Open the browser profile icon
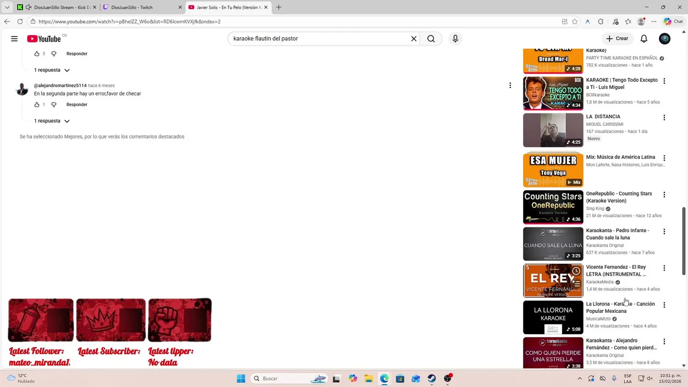This screenshot has width=688, height=387. point(641,21)
